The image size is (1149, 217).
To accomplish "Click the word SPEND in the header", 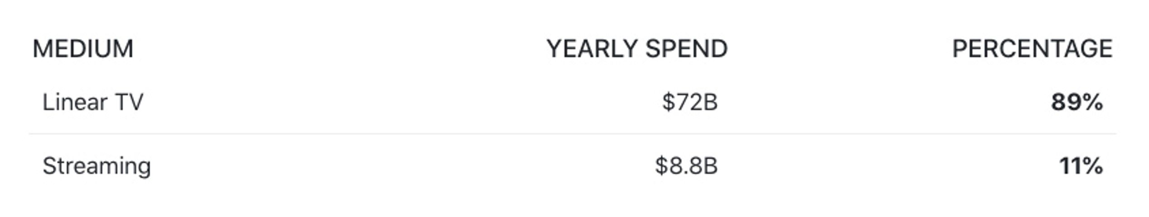I will click(x=686, y=49).
